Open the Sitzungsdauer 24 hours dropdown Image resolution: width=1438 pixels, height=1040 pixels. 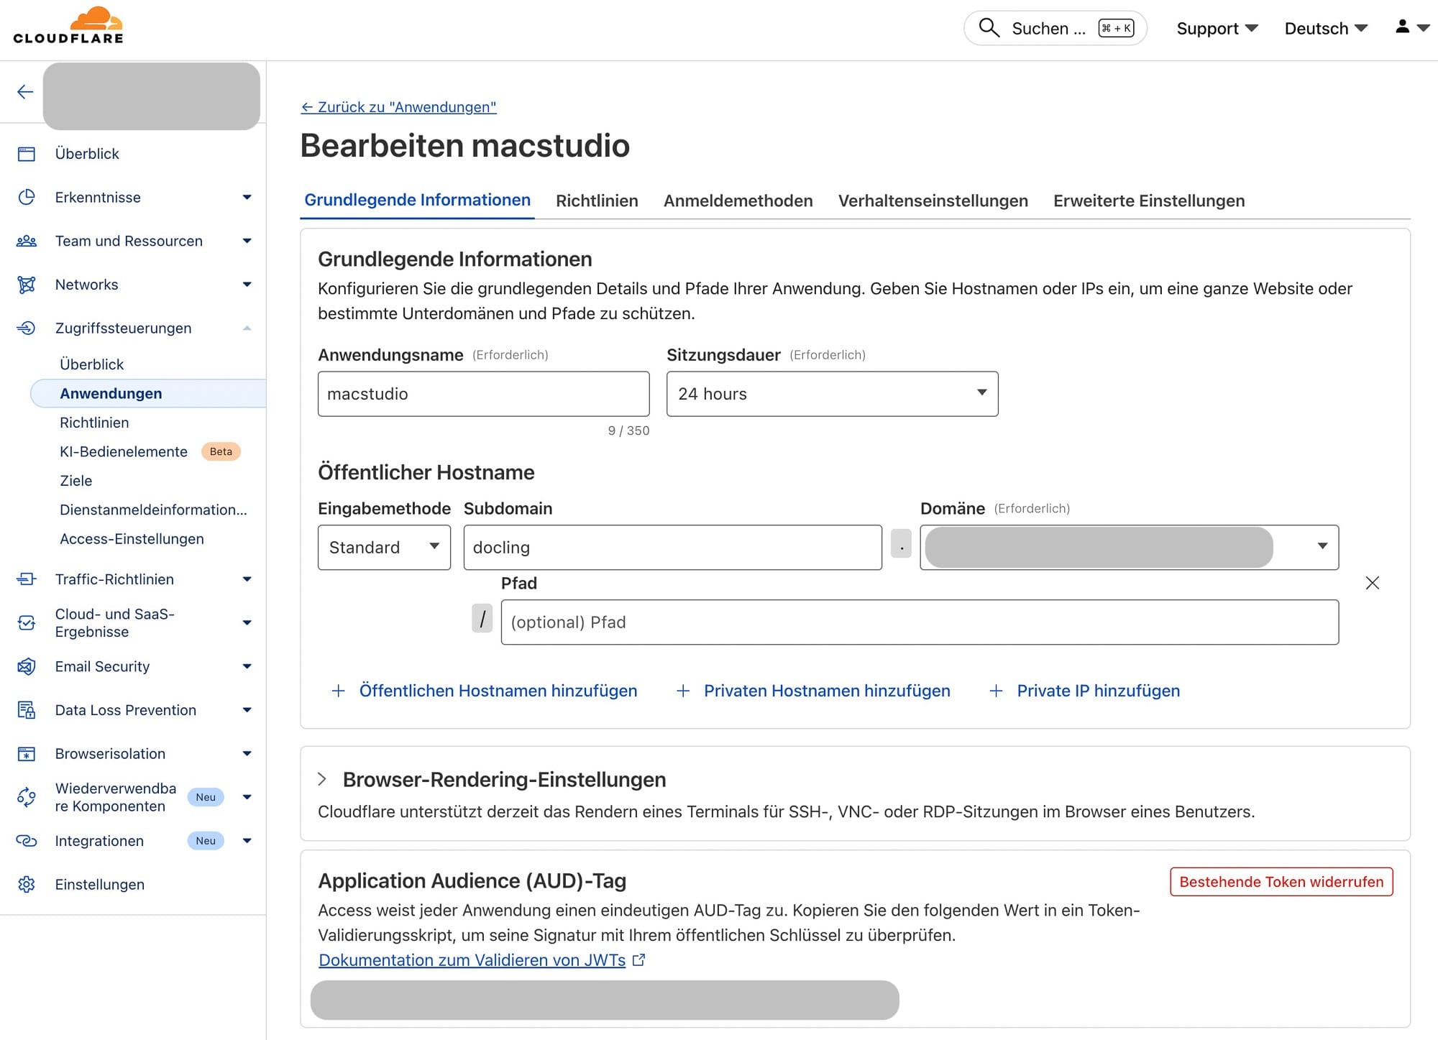pyautogui.click(x=832, y=394)
